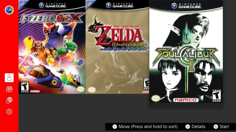Select The Legend of Zelda Wind Waker cover
Image resolution: width=236 pixels, height=132 pixels.
pos(117,47)
